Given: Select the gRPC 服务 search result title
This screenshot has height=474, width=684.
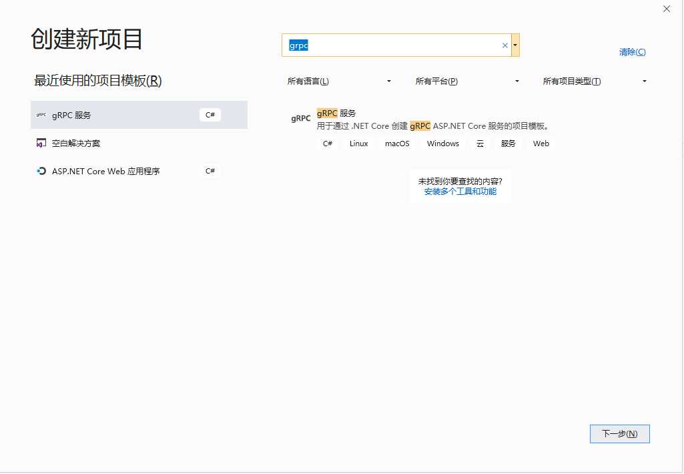Looking at the screenshot, I should tap(336, 113).
